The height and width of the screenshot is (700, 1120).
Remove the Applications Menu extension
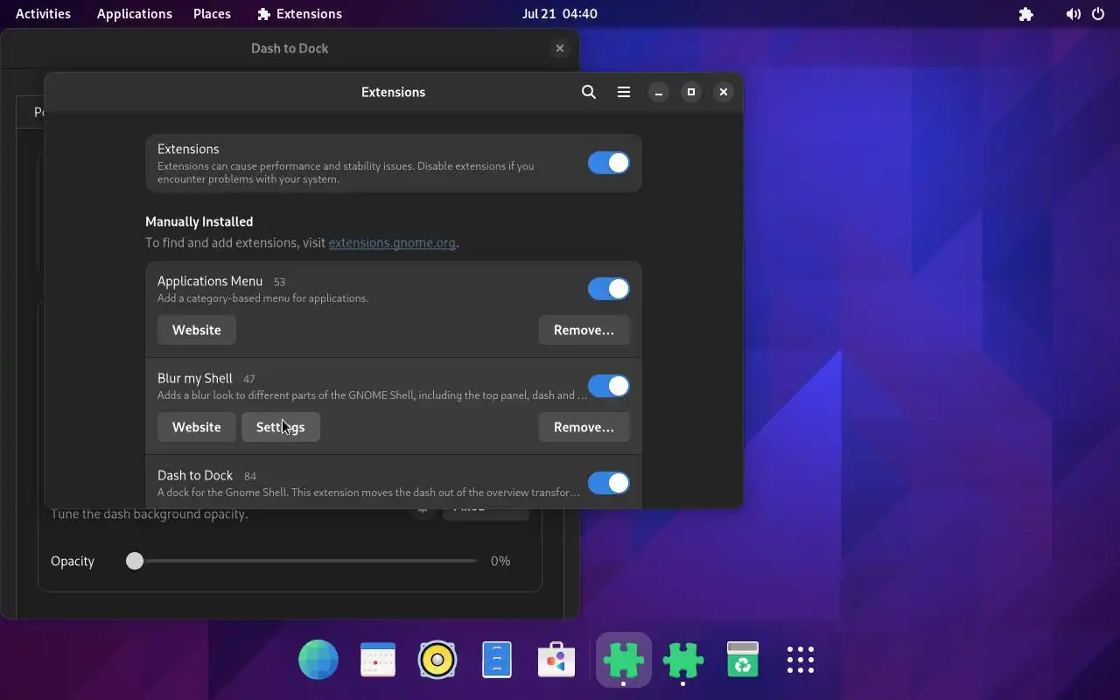pos(584,330)
